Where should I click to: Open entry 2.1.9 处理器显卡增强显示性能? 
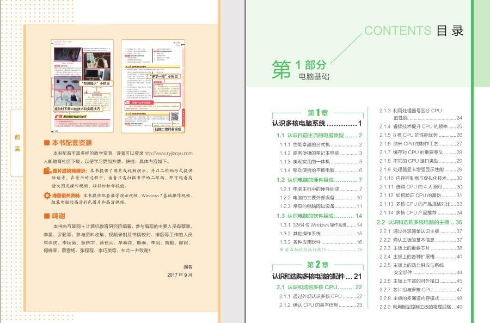click(x=421, y=169)
